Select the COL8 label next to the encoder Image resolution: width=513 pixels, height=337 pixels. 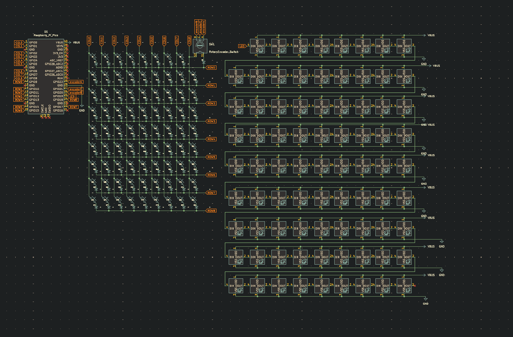click(189, 41)
